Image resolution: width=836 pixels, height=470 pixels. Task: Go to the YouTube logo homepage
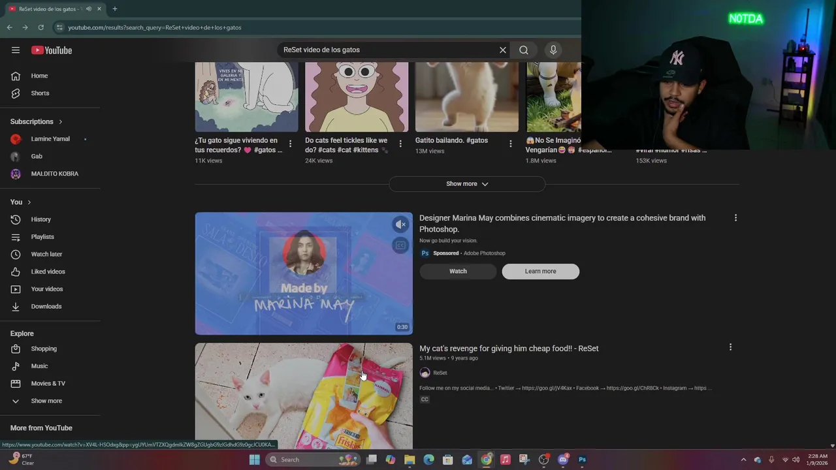point(52,50)
